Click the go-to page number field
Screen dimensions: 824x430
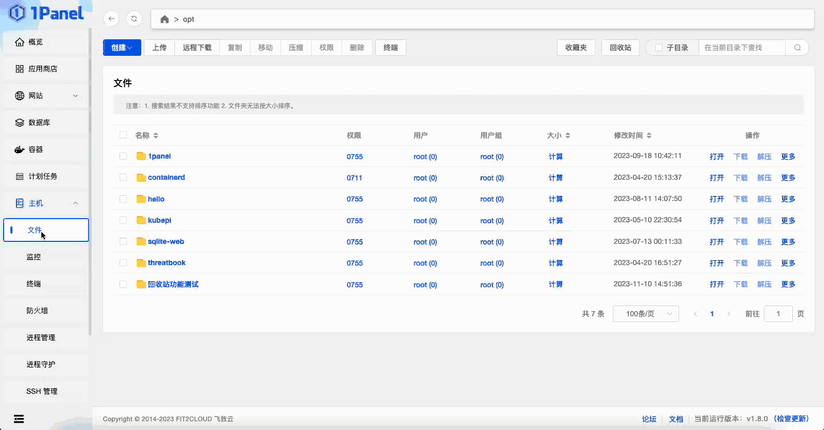click(x=778, y=314)
